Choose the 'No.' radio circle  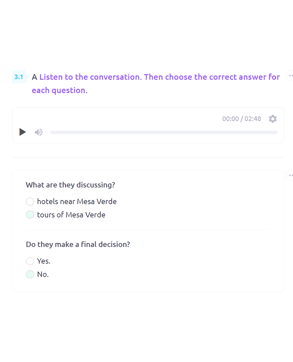(x=30, y=274)
